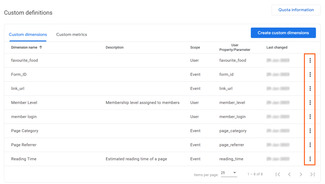Go to next page of results

[301, 174]
